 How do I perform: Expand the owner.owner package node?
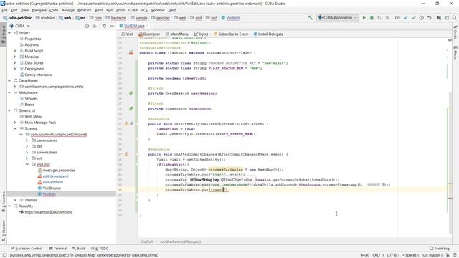pos(27,140)
